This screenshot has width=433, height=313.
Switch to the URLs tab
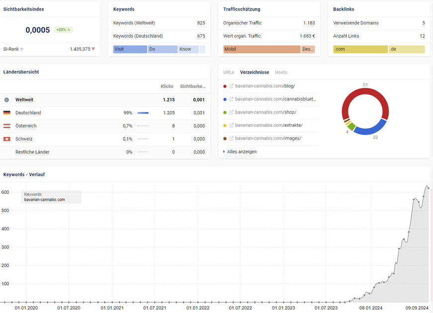click(x=229, y=73)
